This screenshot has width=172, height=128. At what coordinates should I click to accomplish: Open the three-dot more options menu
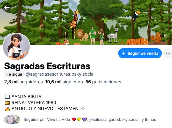click(x=168, y=53)
